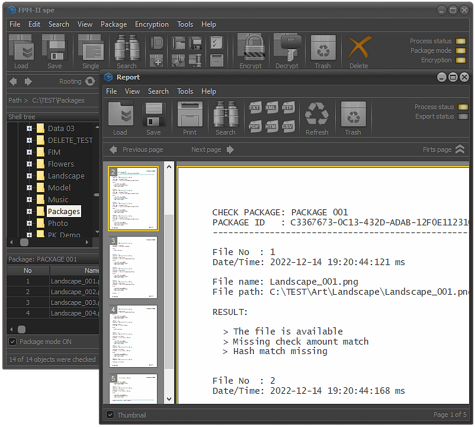Go to Previous page of report
This screenshot has width=475, height=427.
point(136,149)
